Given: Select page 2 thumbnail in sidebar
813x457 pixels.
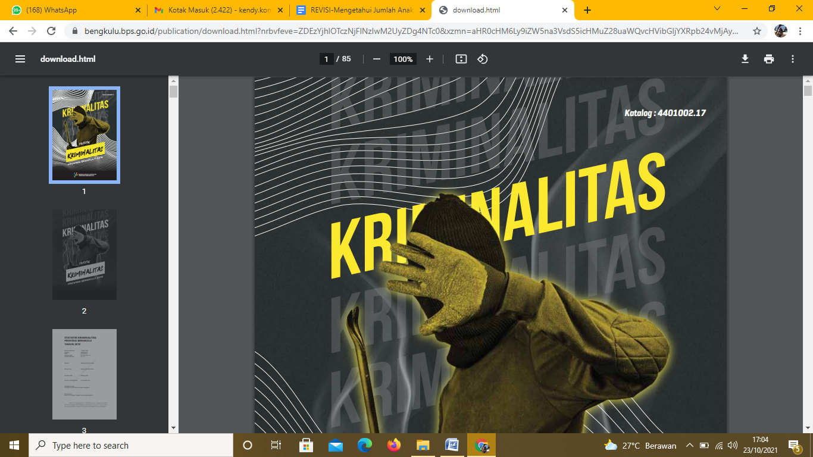Looking at the screenshot, I should click(84, 255).
